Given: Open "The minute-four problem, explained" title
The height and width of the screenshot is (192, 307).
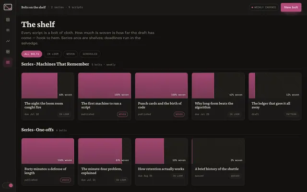Looking at the screenshot, I should pyautogui.click(x=101, y=171).
